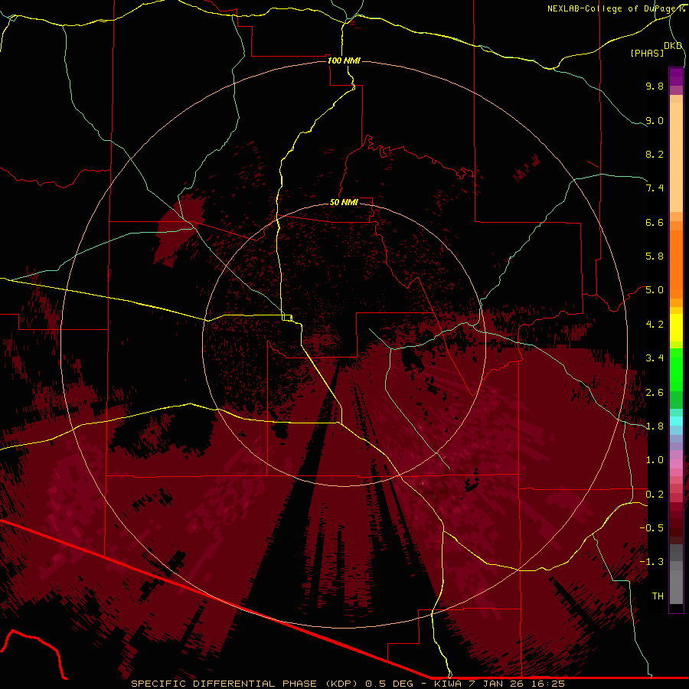Click the 8.2 scale value
689x689 pixels.
[x=655, y=154]
